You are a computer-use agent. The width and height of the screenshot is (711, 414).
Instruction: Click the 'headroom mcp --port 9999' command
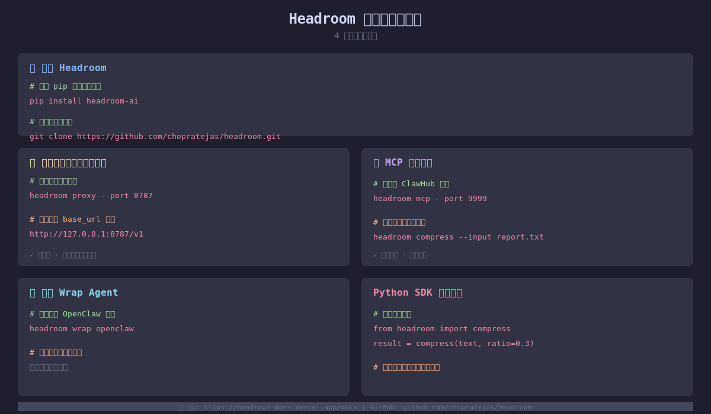430,199
